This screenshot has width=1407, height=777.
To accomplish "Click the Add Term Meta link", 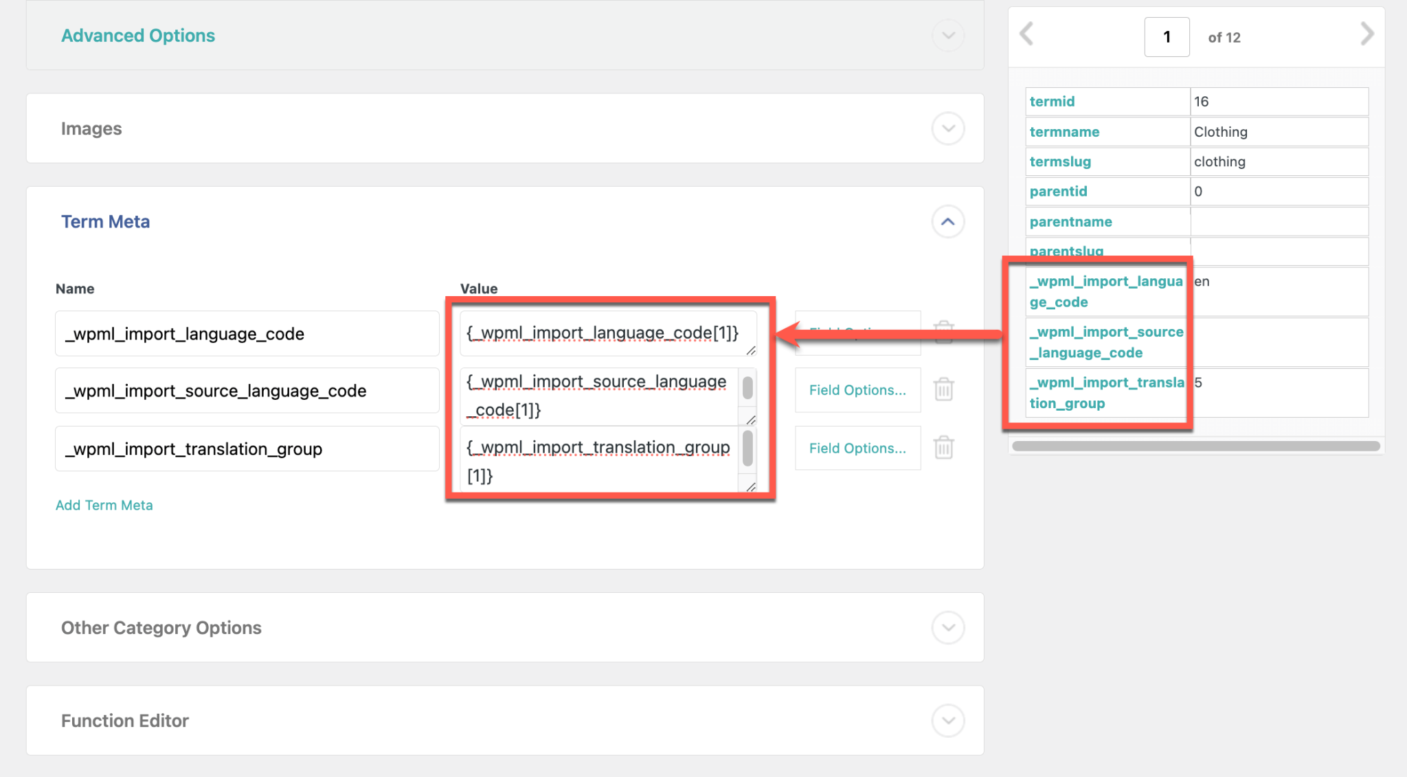I will [x=104, y=505].
